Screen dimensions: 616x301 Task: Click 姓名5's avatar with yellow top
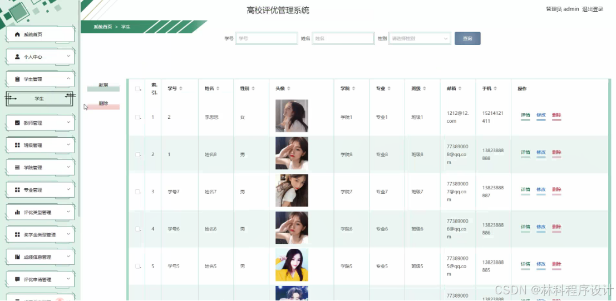point(292,264)
